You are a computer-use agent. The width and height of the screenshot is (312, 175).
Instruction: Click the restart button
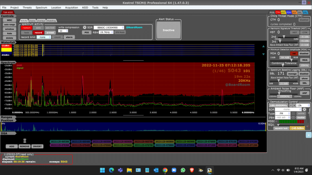(26, 28)
